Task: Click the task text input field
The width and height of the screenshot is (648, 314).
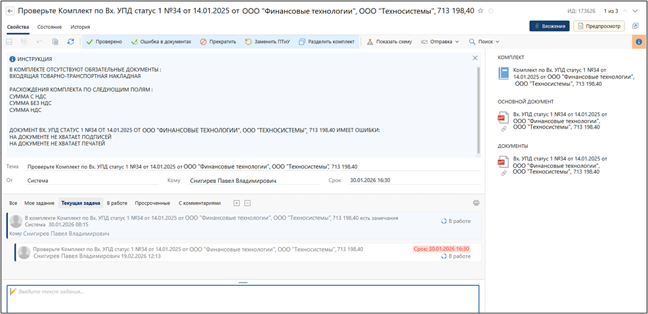Action: click(243, 298)
